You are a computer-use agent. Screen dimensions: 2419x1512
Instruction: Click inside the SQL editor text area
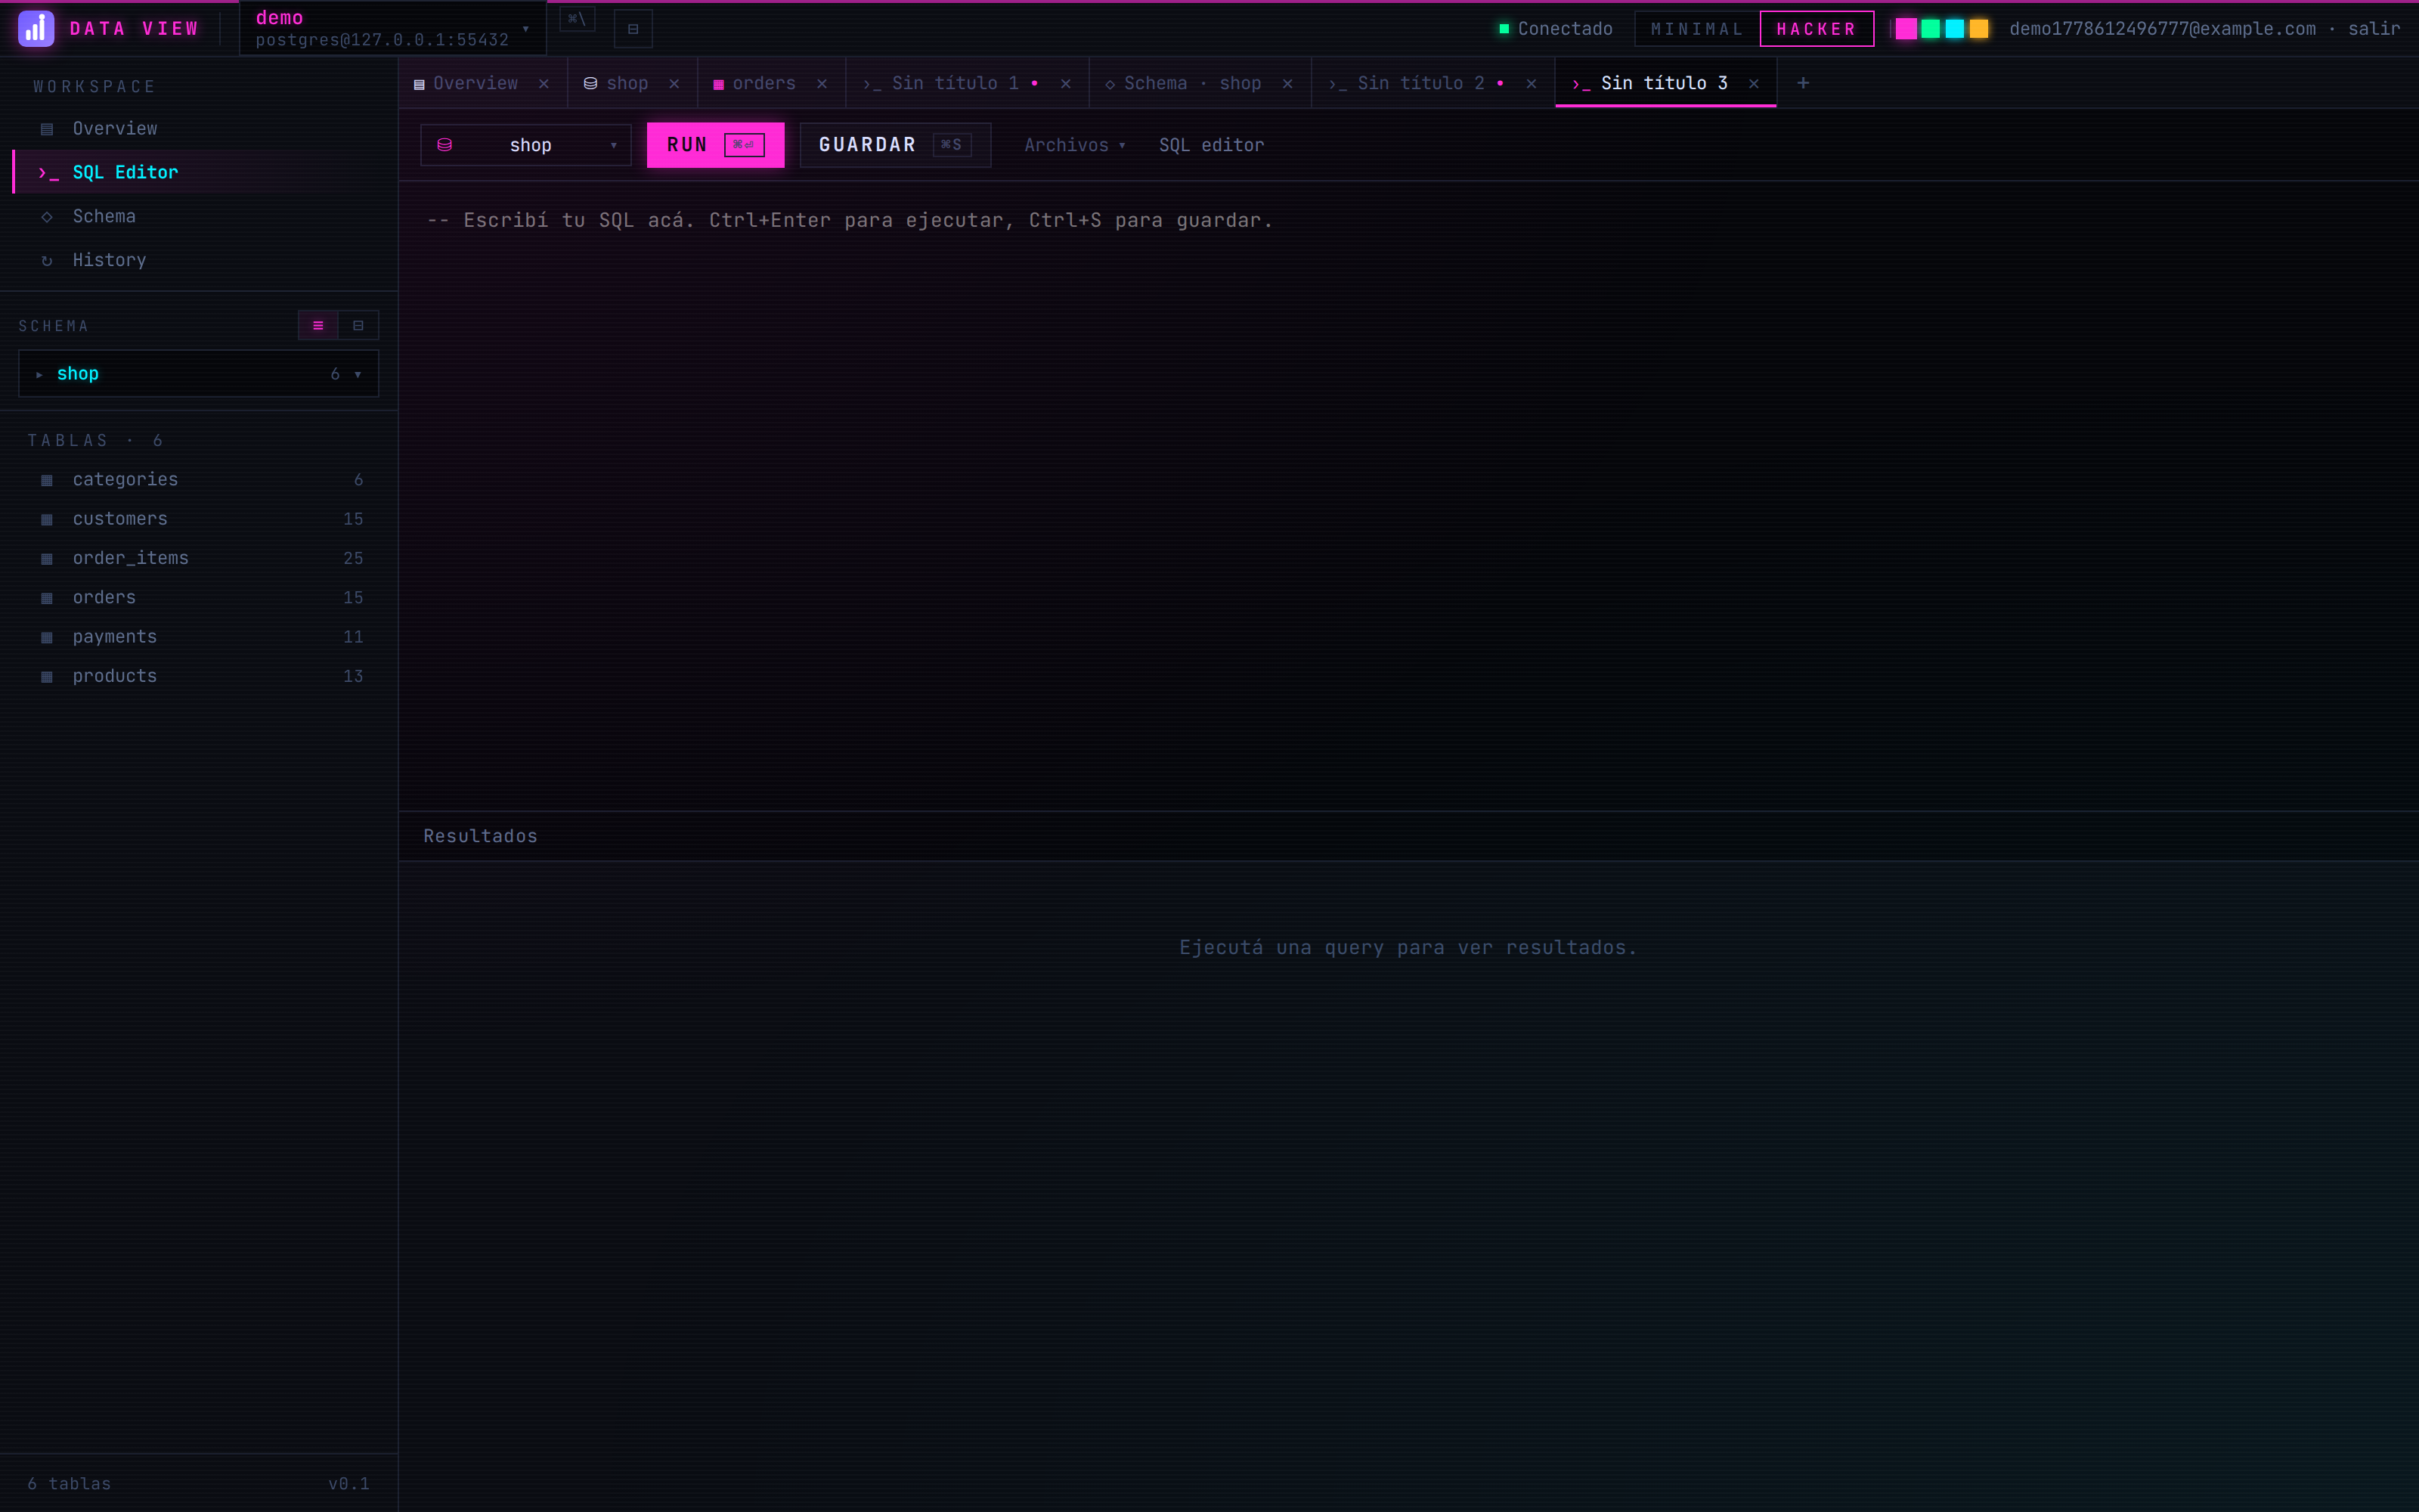(1408, 496)
